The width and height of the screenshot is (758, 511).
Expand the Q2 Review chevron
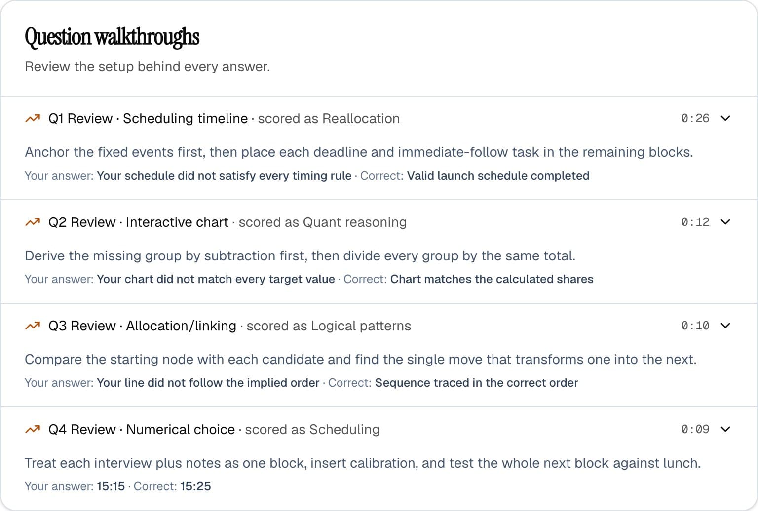tap(725, 222)
